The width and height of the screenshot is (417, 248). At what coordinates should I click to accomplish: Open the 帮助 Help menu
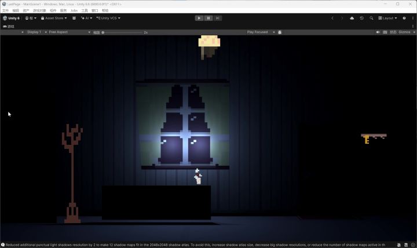(105, 10)
